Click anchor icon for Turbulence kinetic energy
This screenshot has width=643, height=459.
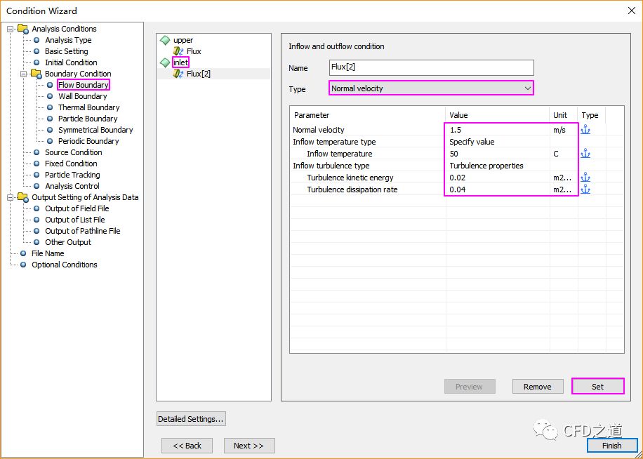click(585, 178)
